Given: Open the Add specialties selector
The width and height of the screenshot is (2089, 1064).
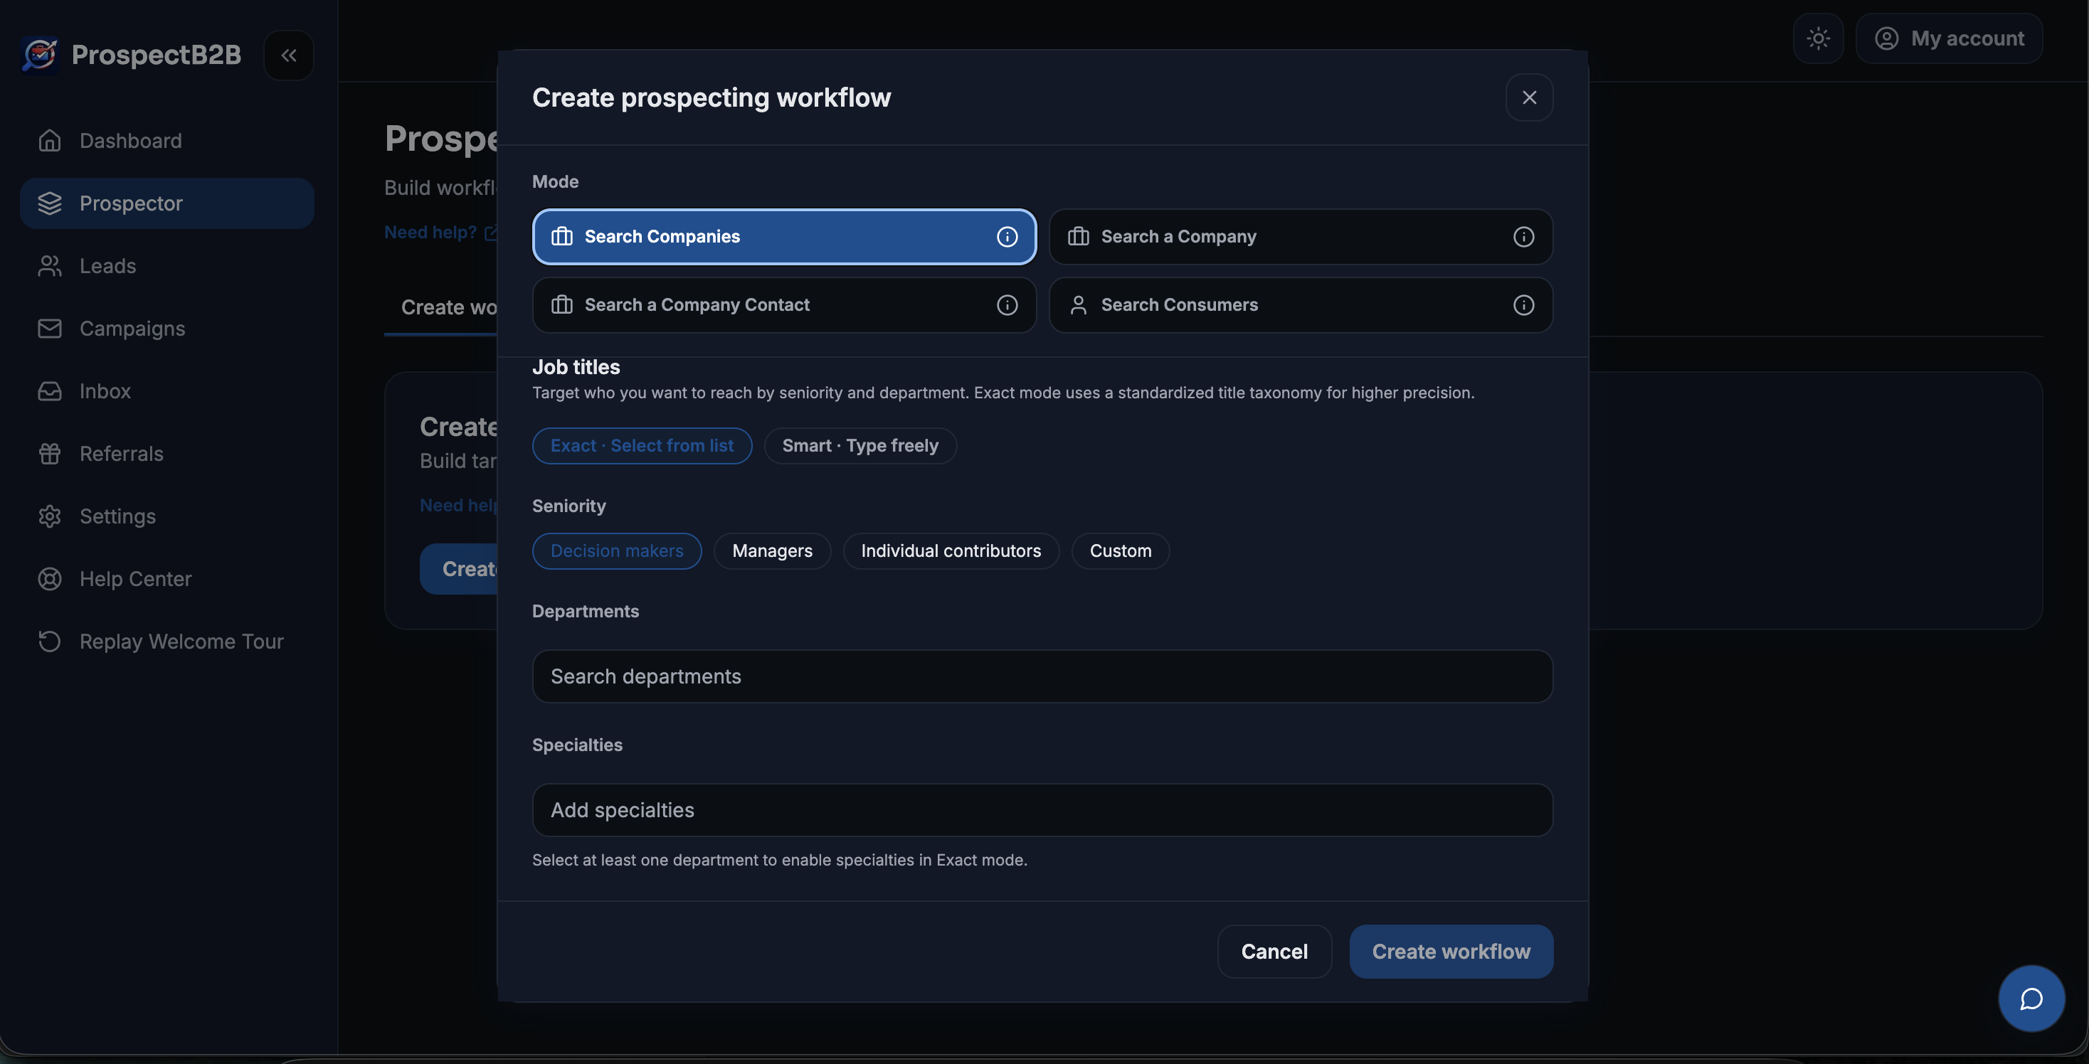Looking at the screenshot, I should click(1042, 809).
